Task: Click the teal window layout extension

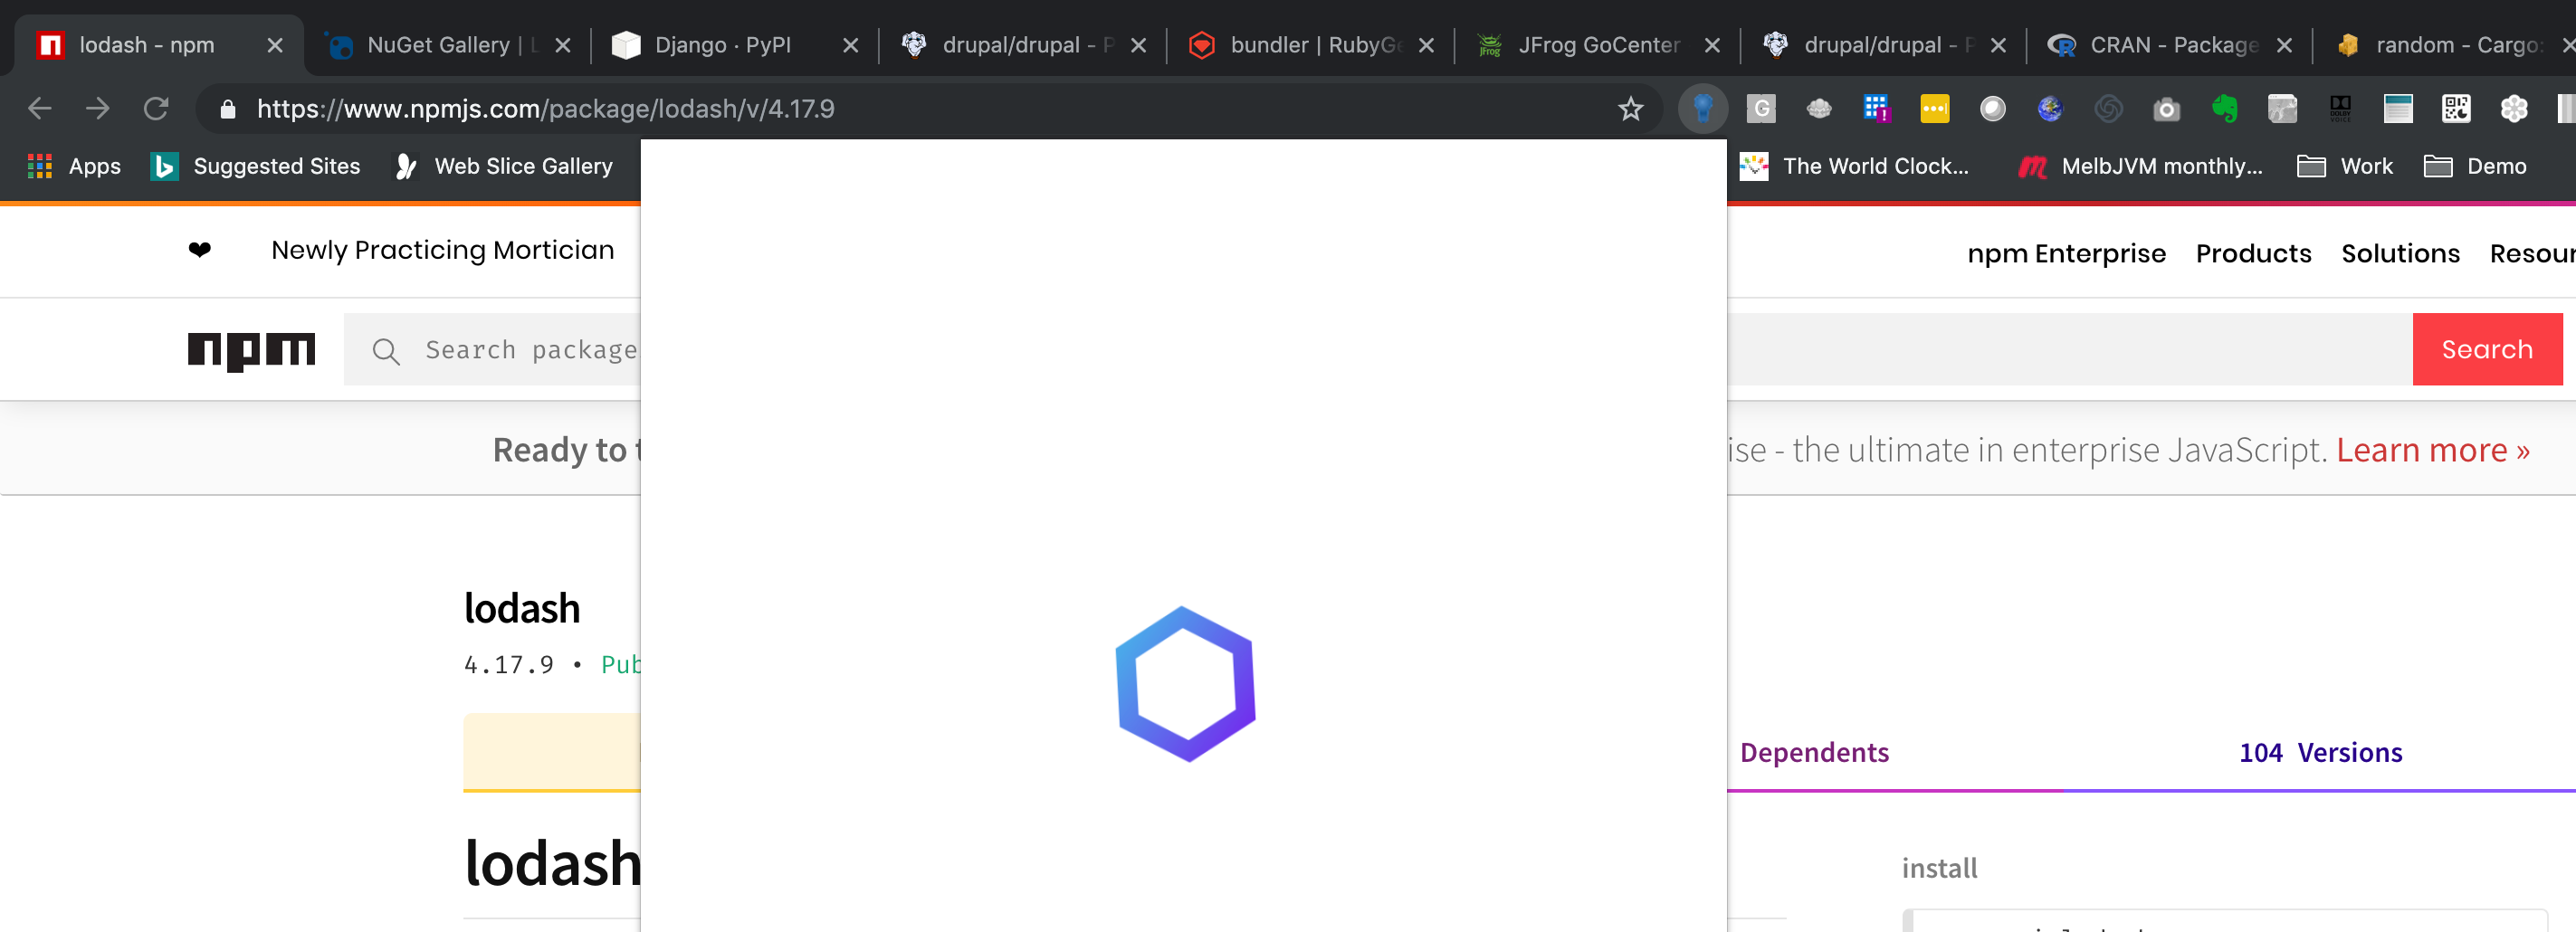Action: pyautogui.click(x=2398, y=108)
